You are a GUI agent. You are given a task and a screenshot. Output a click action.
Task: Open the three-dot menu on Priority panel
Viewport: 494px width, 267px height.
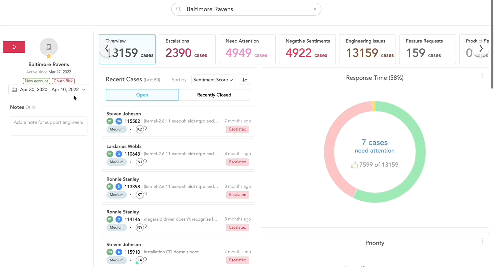pos(482,241)
